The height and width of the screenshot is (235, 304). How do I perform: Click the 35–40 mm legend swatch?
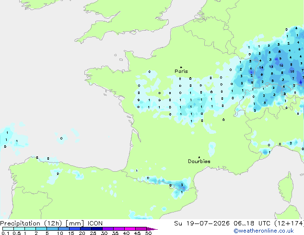pos(118,229)
